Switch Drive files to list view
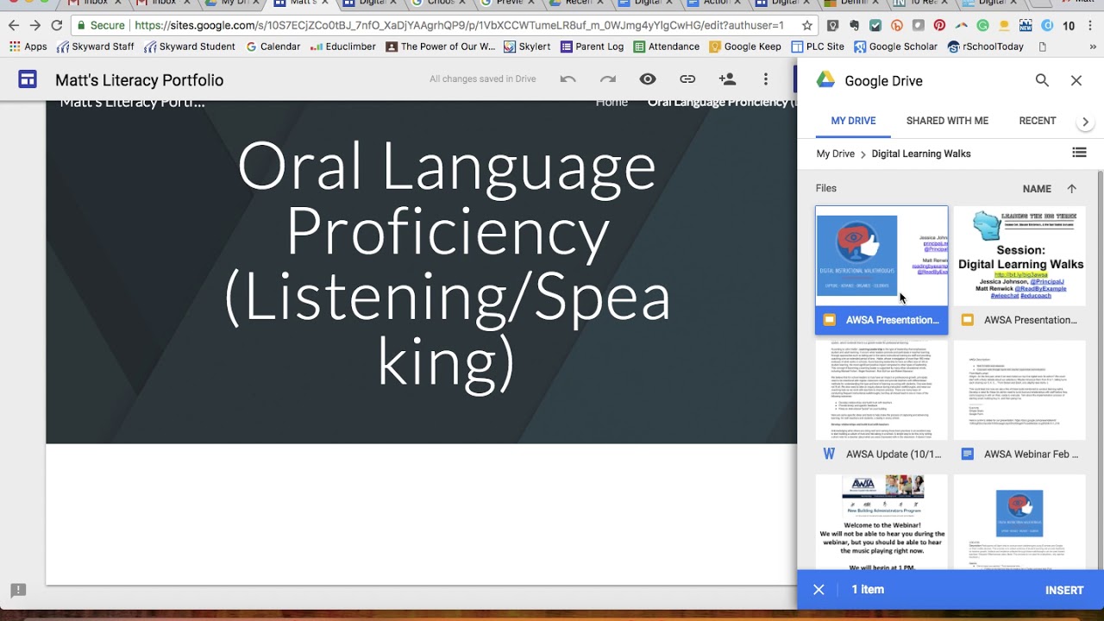1104x621 pixels. click(x=1079, y=153)
